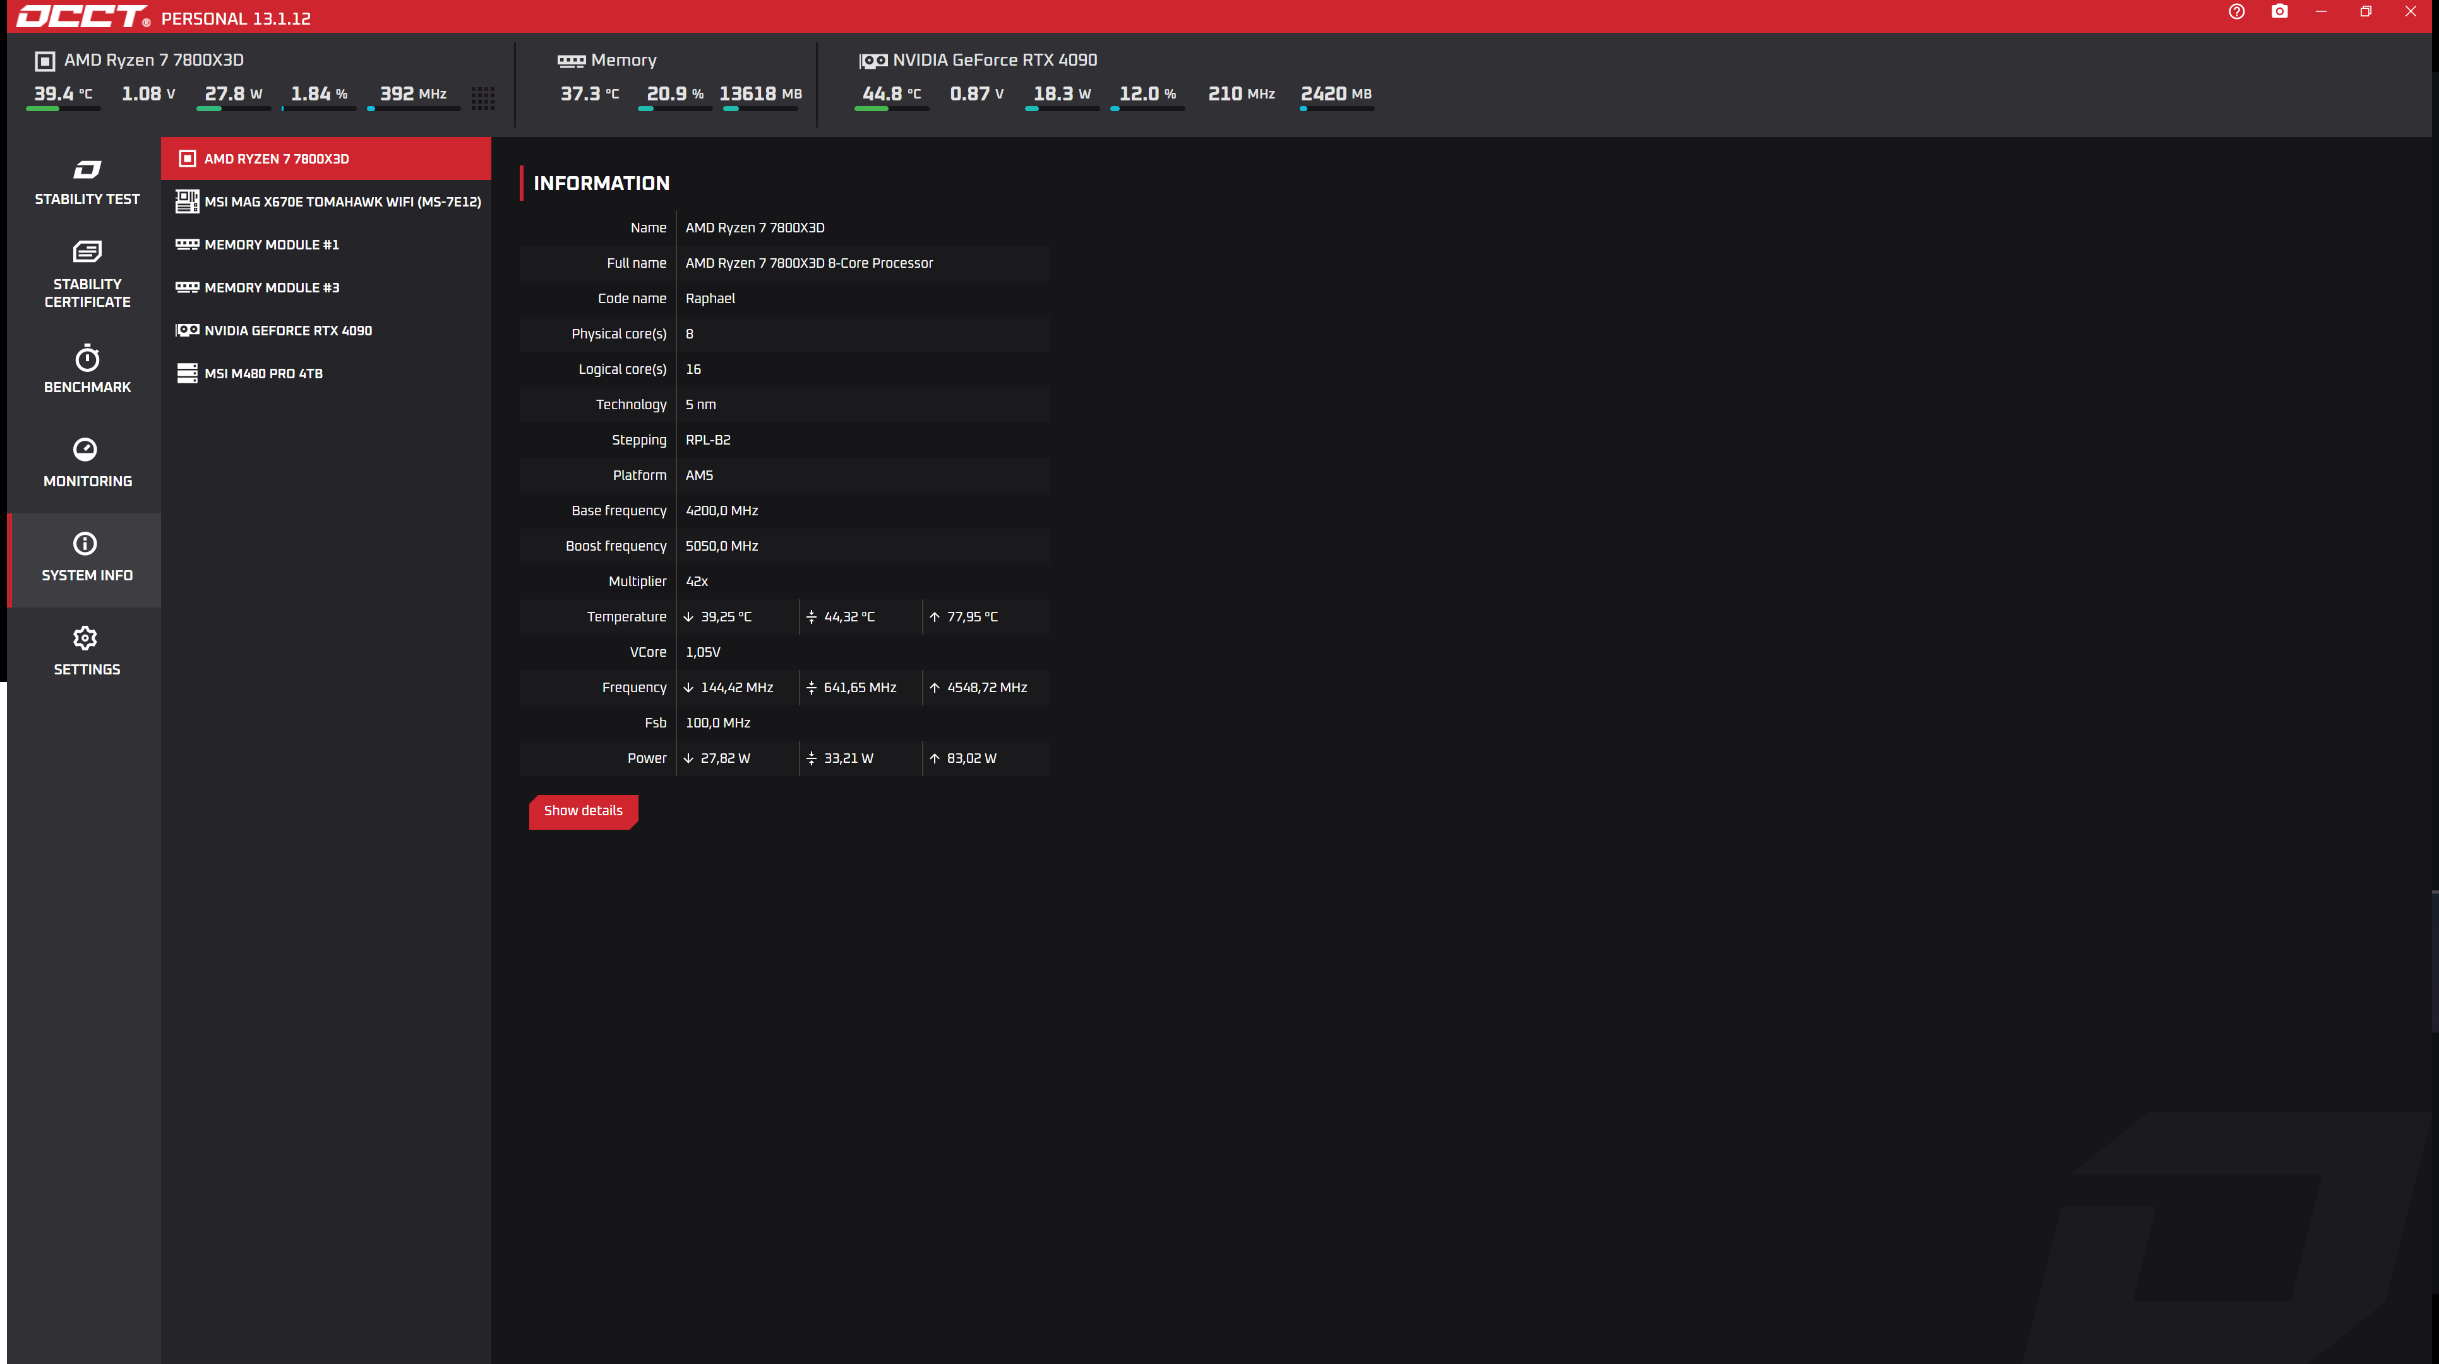Click the GPU memory 2420 MB reading
2439x1364 pixels.
coord(1336,93)
